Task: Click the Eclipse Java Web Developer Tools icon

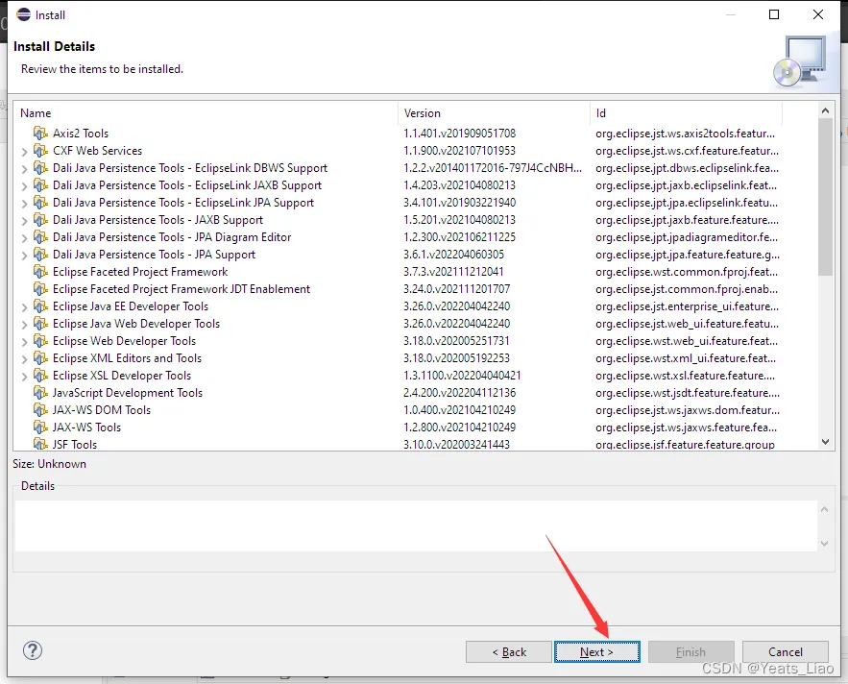Action: click(x=40, y=324)
